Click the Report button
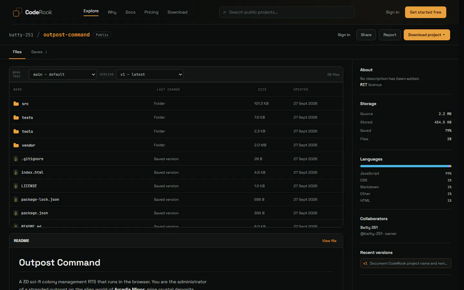The height and width of the screenshot is (290, 464). pos(390,35)
